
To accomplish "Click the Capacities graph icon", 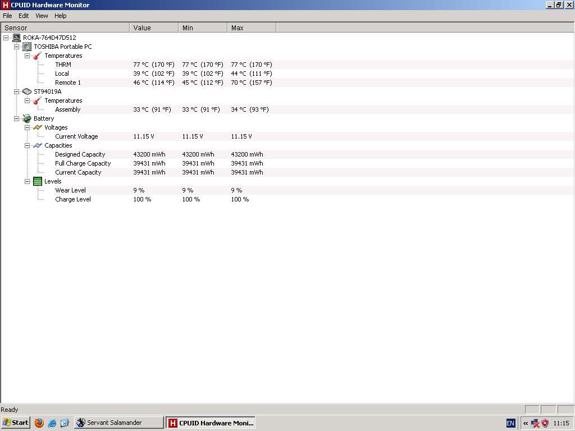I will (x=38, y=145).
